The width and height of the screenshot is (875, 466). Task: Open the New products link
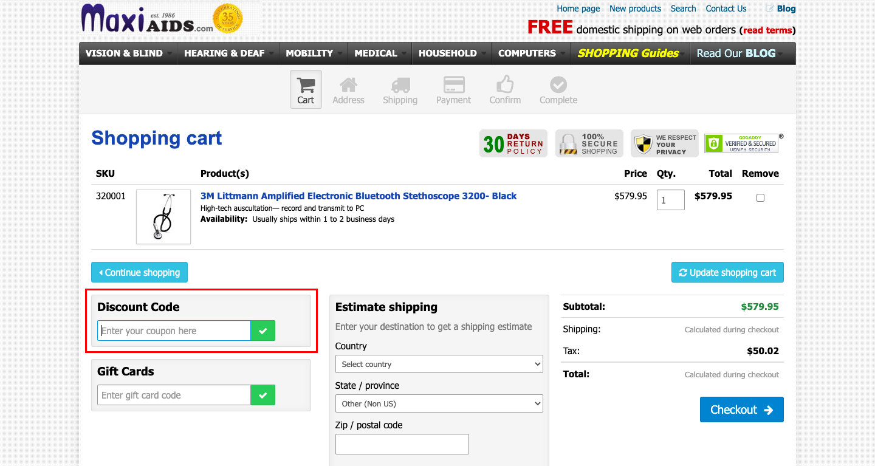(x=635, y=9)
